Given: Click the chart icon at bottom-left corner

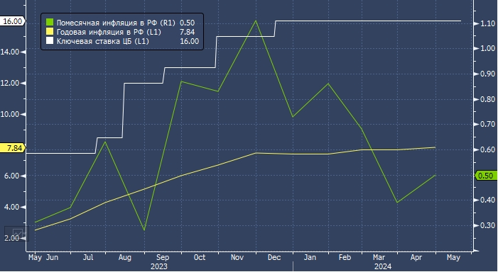Looking at the screenshot, I should [x=17, y=234].
